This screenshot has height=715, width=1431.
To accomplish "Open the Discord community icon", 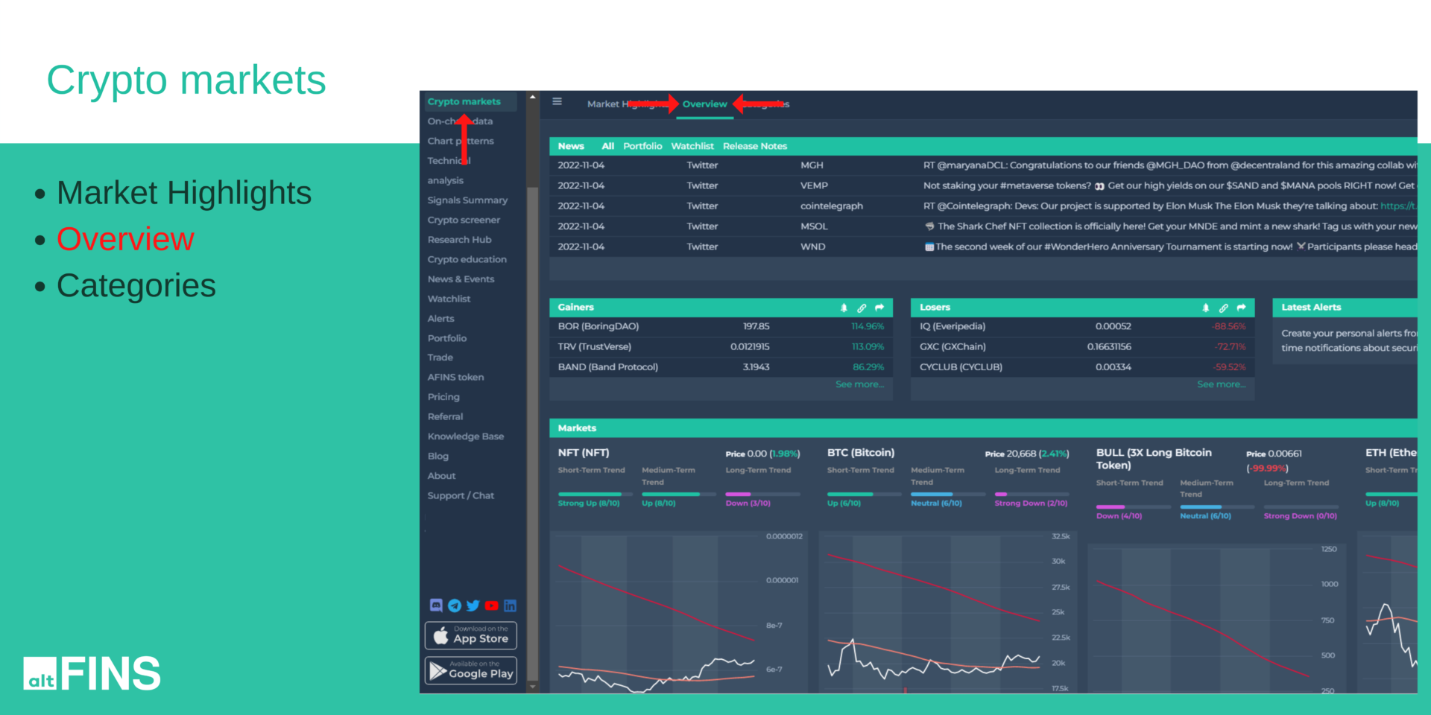I will coord(436,606).
